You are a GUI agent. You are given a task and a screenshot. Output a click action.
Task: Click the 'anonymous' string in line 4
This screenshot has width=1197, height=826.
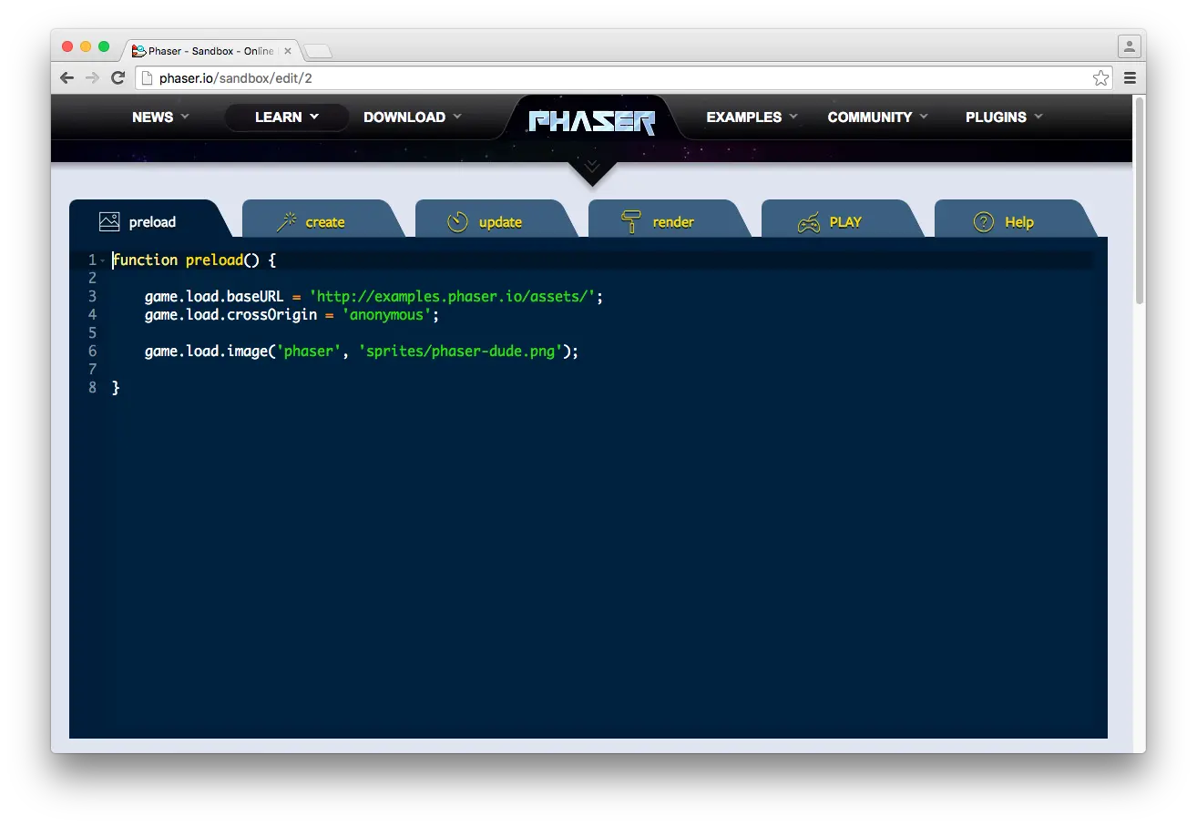[386, 315]
